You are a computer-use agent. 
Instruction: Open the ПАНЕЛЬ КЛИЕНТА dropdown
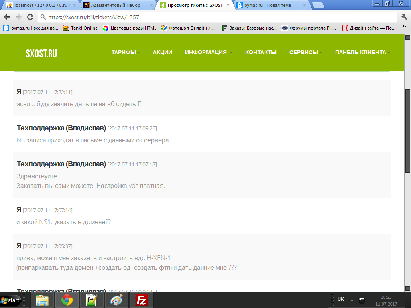click(362, 52)
